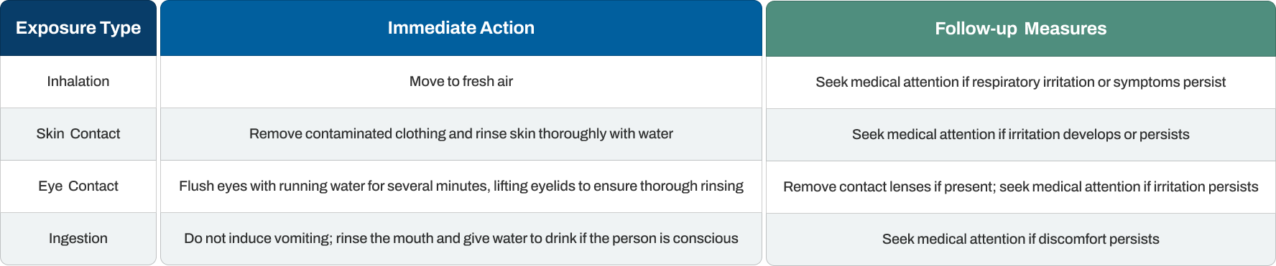
Task: Click the Skin Contact cell
Action: tap(78, 134)
